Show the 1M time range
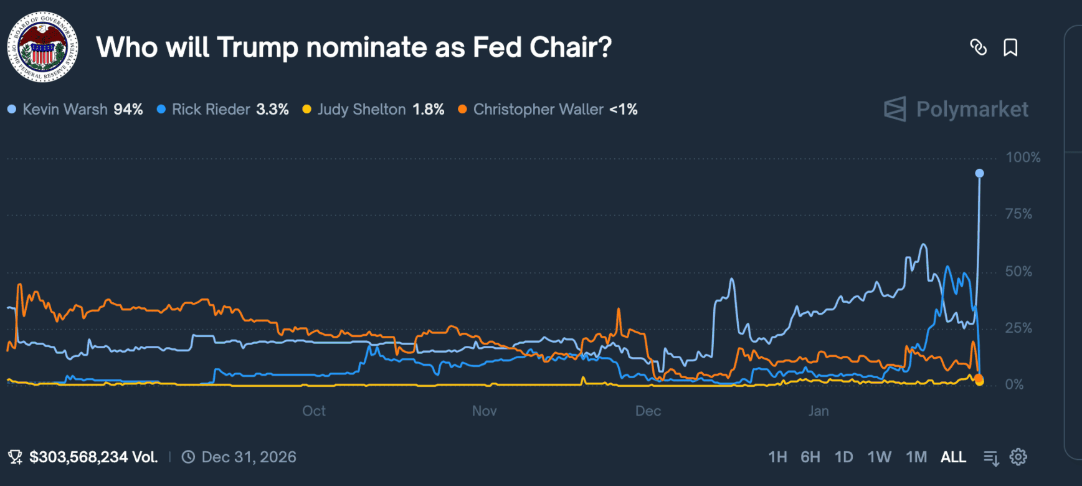This screenshot has height=486, width=1082. pyautogui.click(x=916, y=457)
